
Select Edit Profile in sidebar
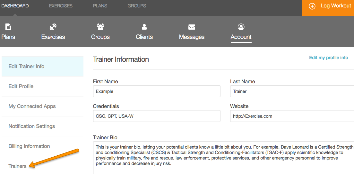(42, 87)
